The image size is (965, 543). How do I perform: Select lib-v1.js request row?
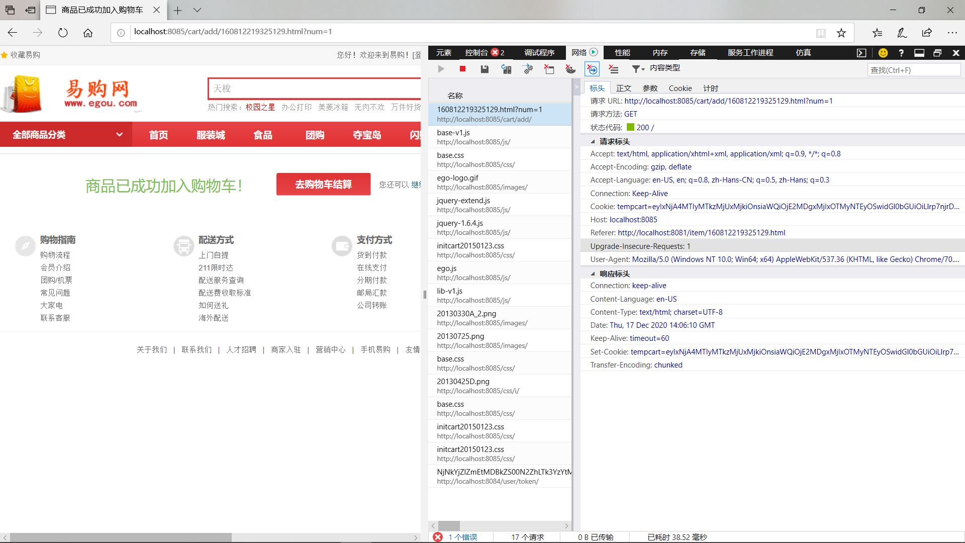click(x=500, y=295)
